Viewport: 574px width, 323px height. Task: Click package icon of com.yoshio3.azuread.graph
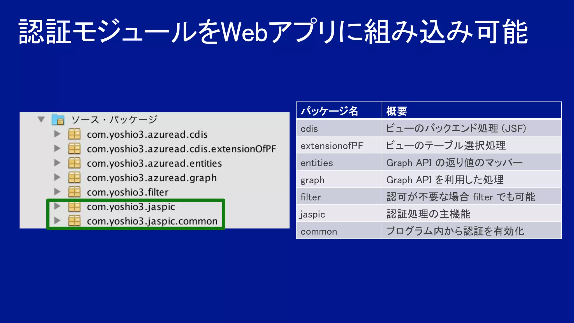(x=75, y=177)
